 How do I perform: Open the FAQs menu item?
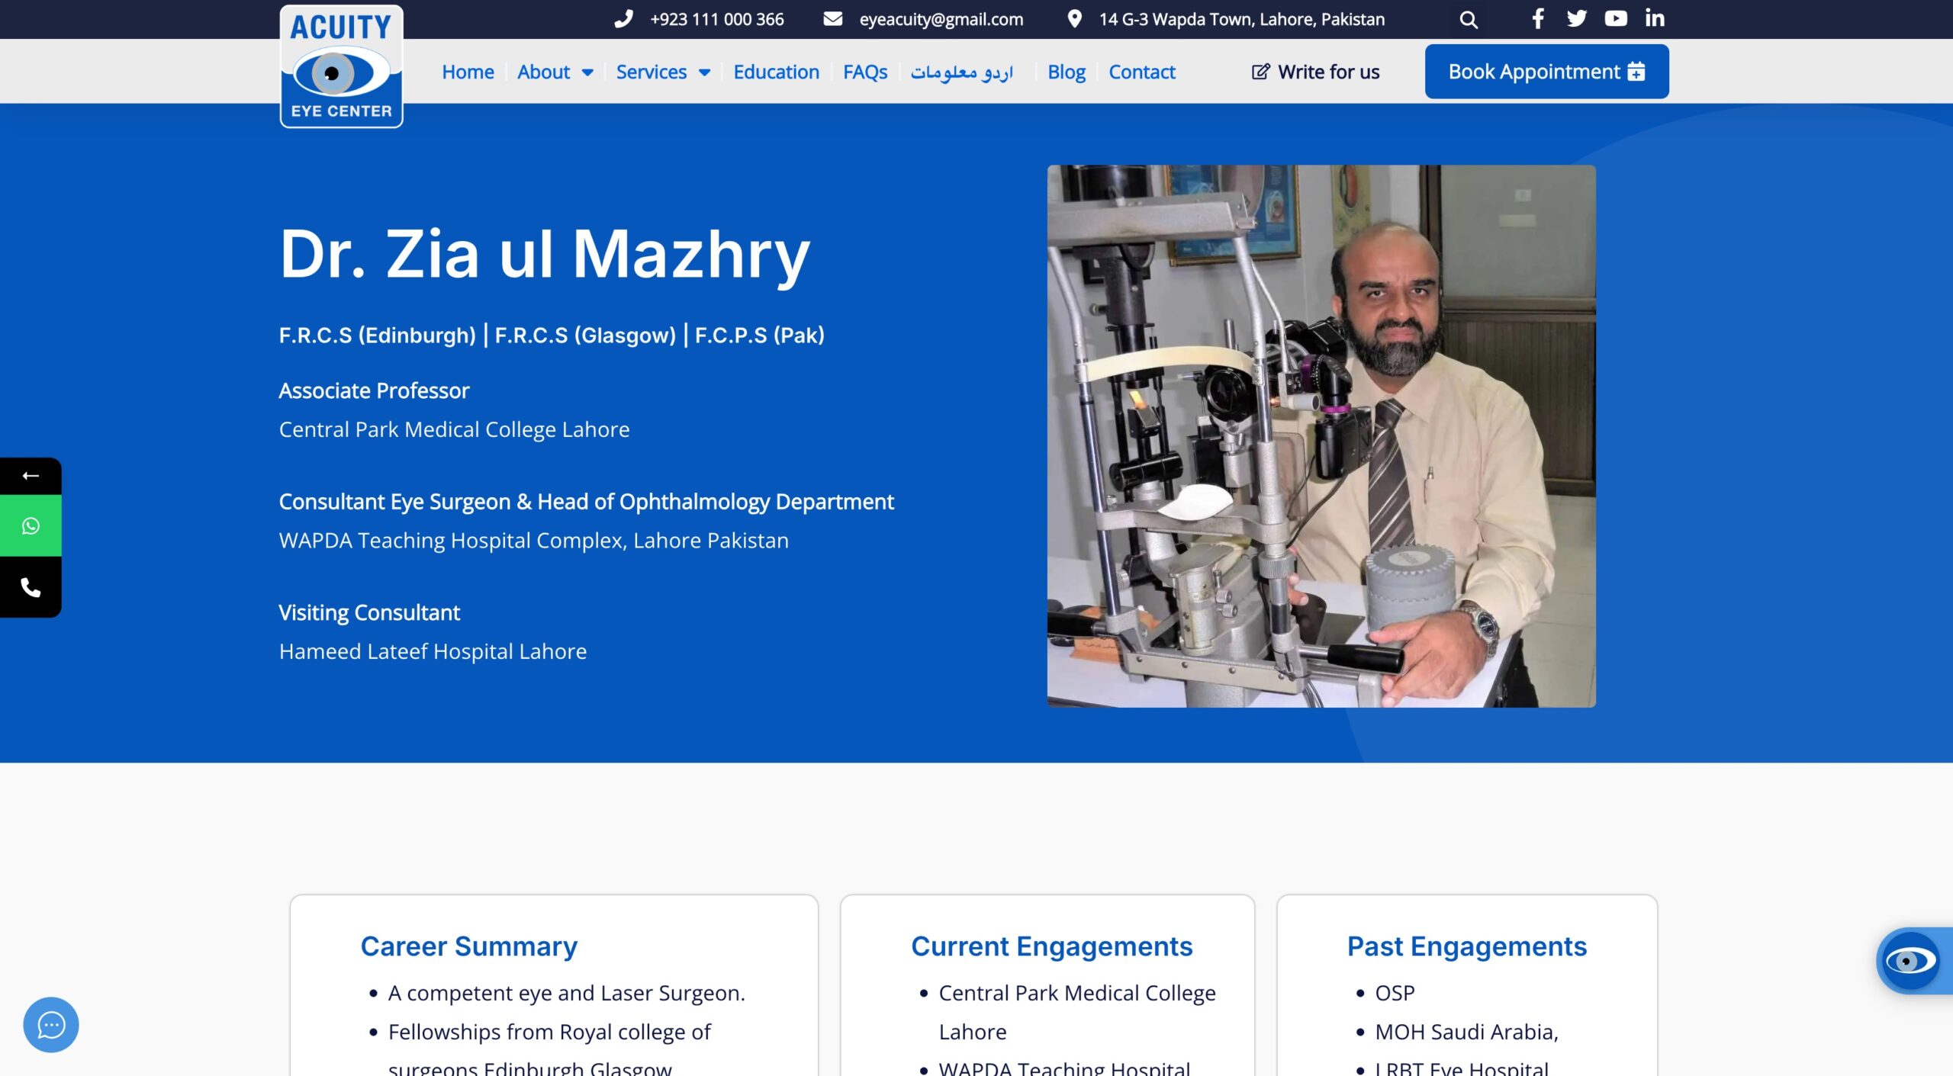(x=865, y=72)
